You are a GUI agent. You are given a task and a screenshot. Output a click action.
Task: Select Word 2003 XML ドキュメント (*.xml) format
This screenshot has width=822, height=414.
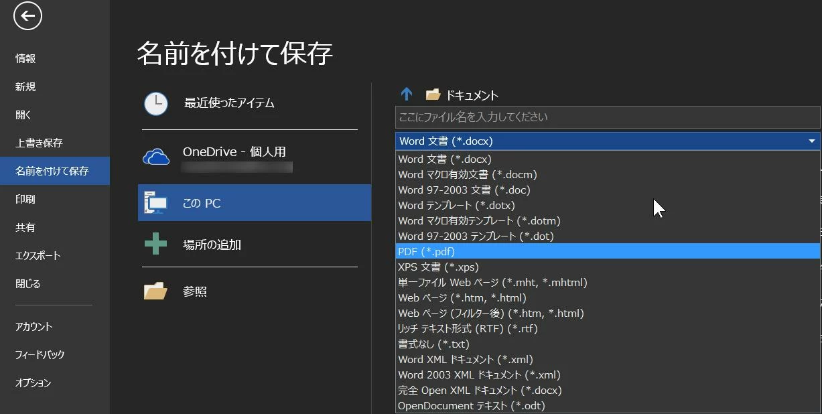pyautogui.click(x=608, y=374)
